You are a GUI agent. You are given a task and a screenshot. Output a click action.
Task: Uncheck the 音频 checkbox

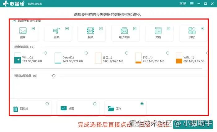67,28
